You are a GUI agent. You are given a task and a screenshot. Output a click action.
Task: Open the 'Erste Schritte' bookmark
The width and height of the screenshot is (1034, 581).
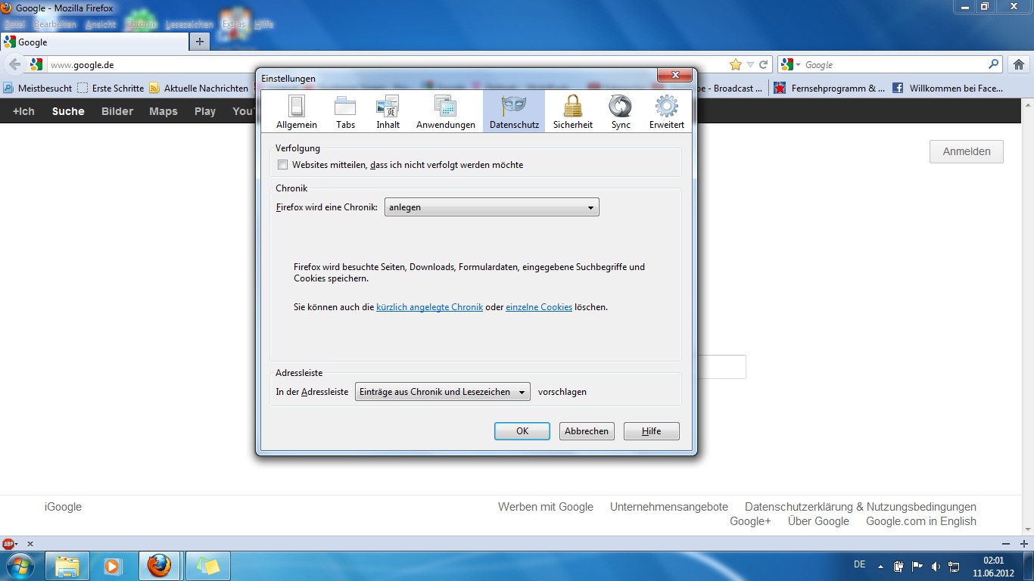pyautogui.click(x=111, y=88)
